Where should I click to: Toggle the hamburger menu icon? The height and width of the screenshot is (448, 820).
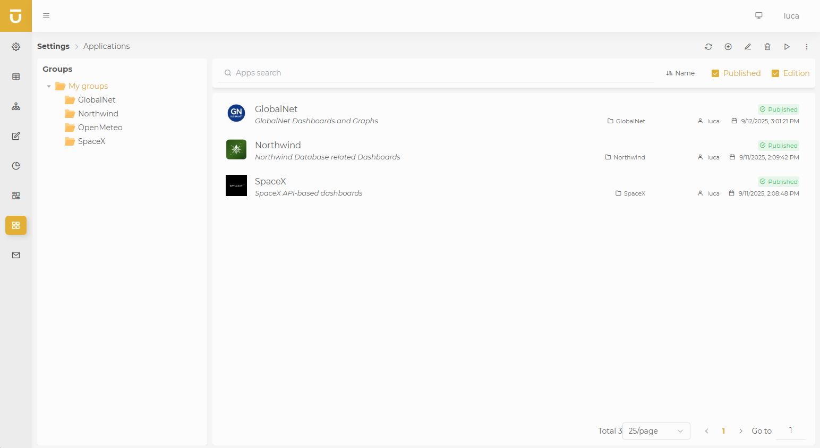click(x=46, y=15)
